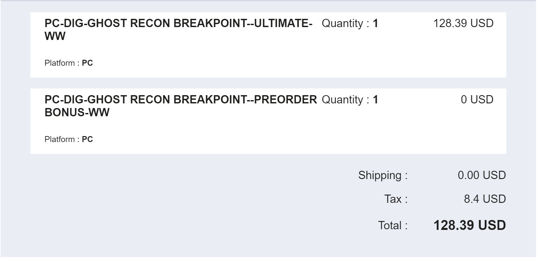Image resolution: width=537 pixels, height=257 pixels.
Task: Select the bold 128.39 USD order total
Action: pos(469,226)
